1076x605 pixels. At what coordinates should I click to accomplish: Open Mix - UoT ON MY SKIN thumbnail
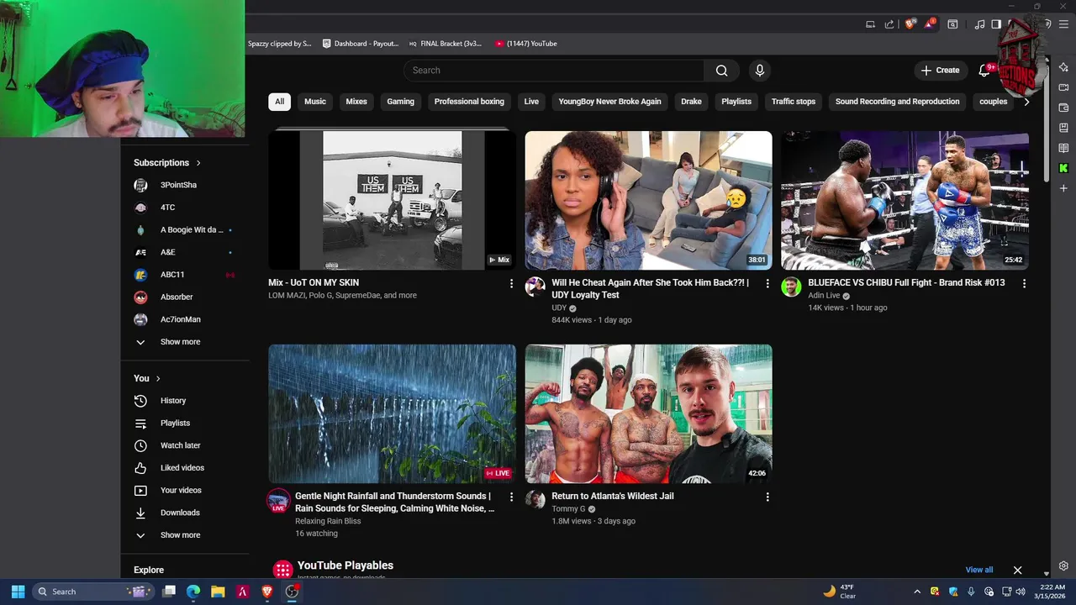tap(393, 200)
